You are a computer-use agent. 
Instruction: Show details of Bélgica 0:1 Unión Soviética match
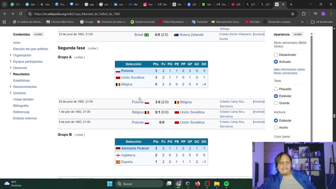(259, 112)
